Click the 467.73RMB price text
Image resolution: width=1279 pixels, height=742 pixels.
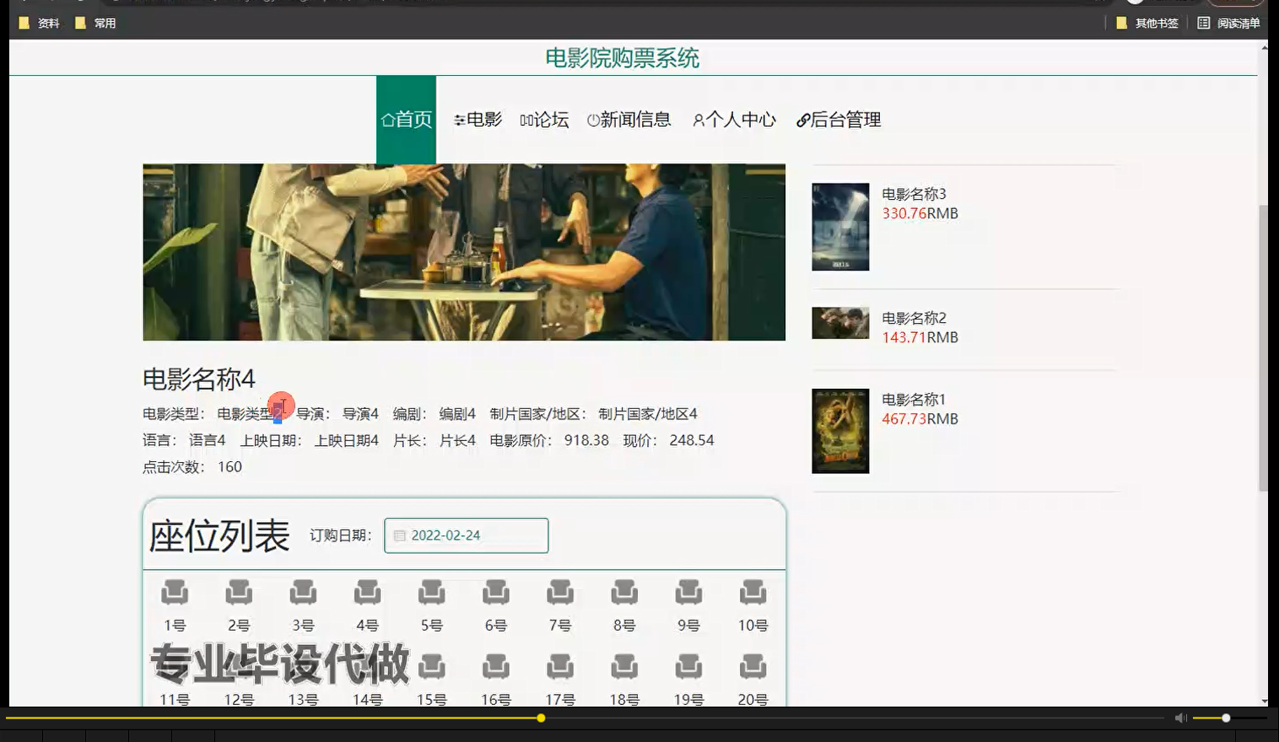920,419
